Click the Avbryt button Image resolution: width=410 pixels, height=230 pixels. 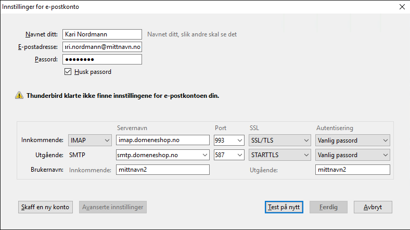tap(373, 207)
